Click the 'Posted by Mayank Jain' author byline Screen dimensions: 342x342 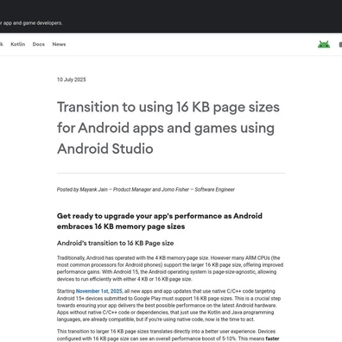coord(146,189)
